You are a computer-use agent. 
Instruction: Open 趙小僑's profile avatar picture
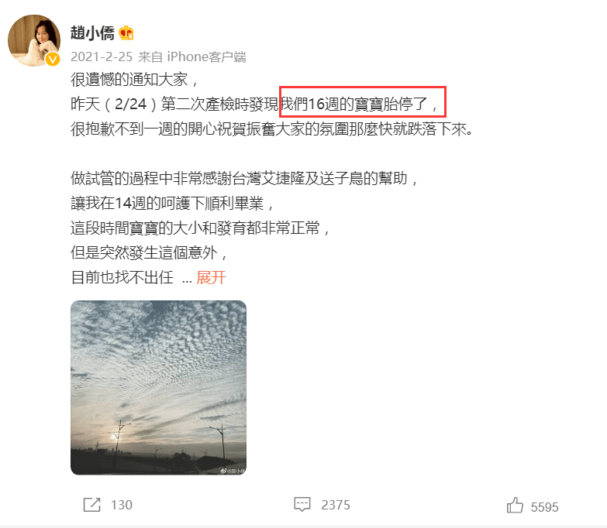click(34, 40)
